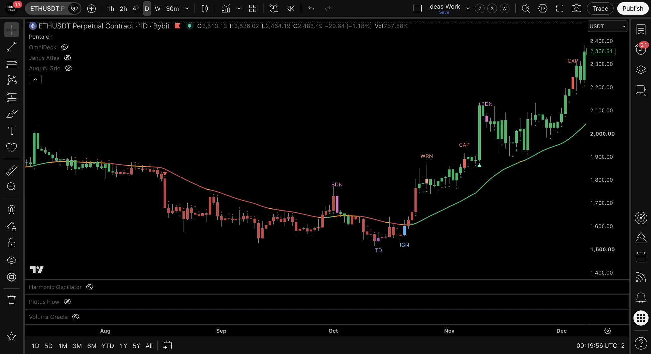The width and height of the screenshot is (651, 354).
Task: Open the Fibonacci/gann tools group
Action: tap(11, 63)
